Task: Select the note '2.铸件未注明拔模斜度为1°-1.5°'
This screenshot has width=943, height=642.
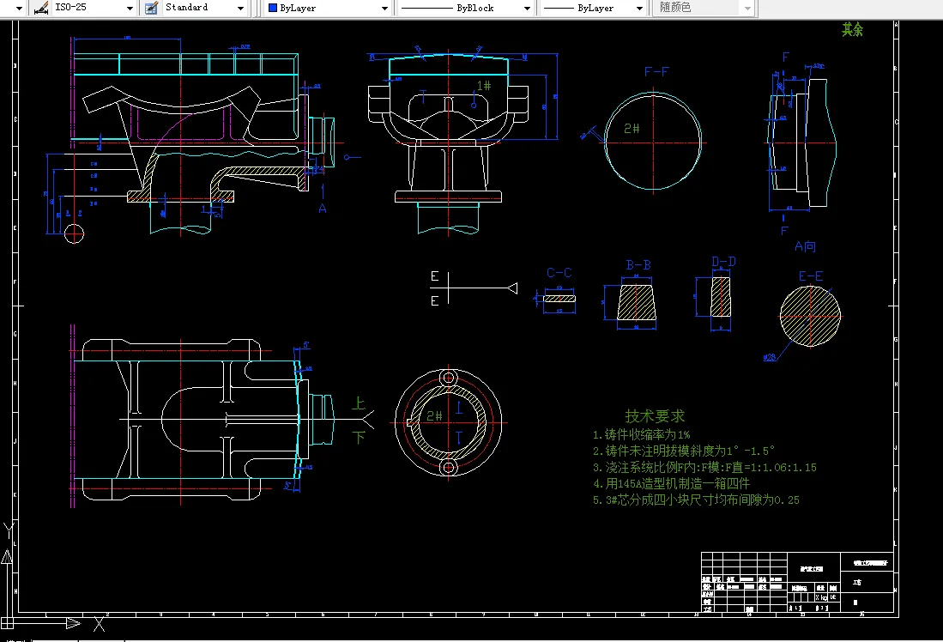Action: pyautogui.click(x=684, y=451)
